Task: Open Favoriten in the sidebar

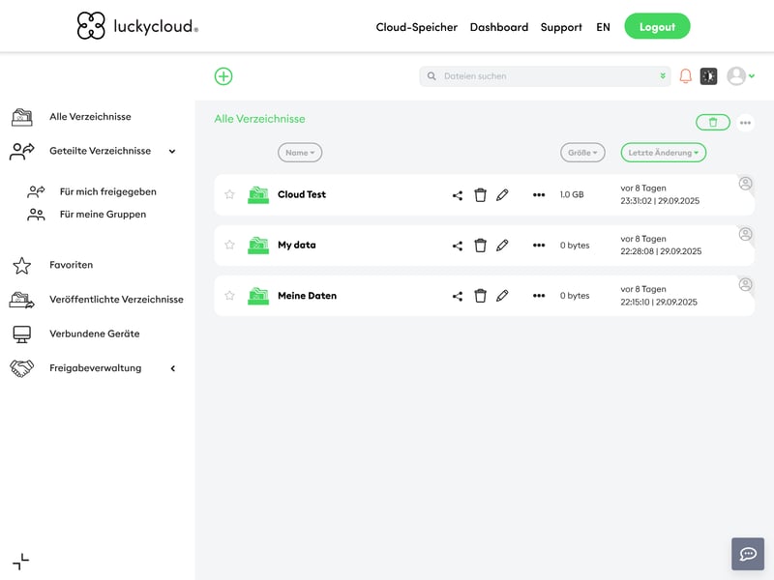Action: pyautogui.click(x=71, y=265)
